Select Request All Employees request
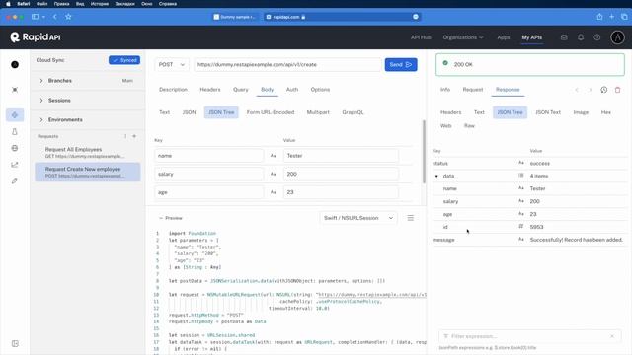The height and width of the screenshot is (355, 632). click(x=88, y=152)
